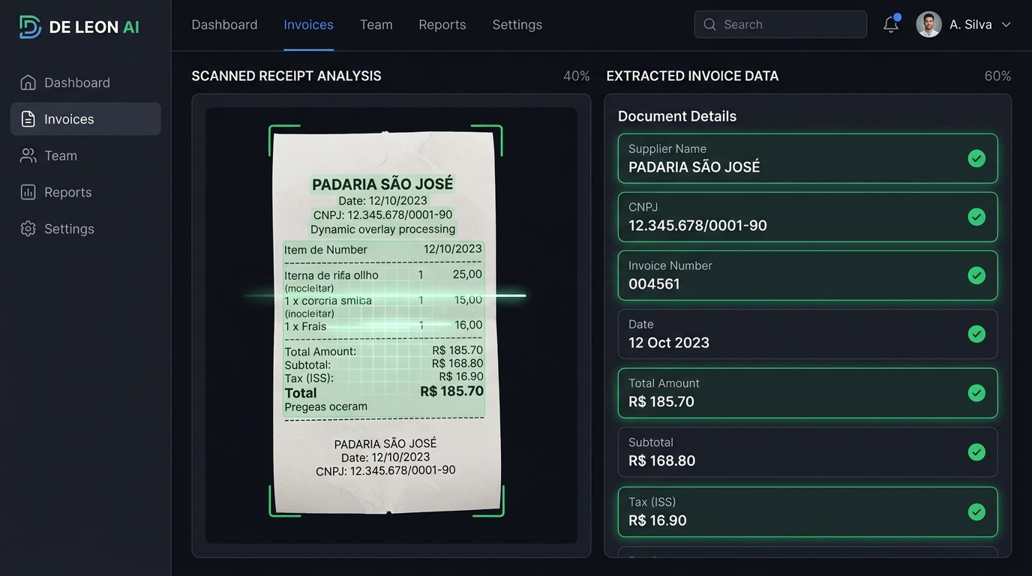Select Invoices in the sidebar
The height and width of the screenshot is (576, 1032).
(x=85, y=119)
